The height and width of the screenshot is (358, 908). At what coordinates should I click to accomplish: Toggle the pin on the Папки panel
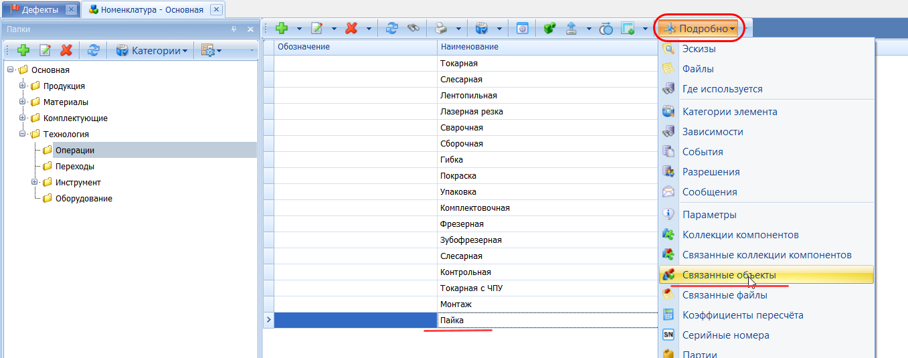pyautogui.click(x=234, y=29)
